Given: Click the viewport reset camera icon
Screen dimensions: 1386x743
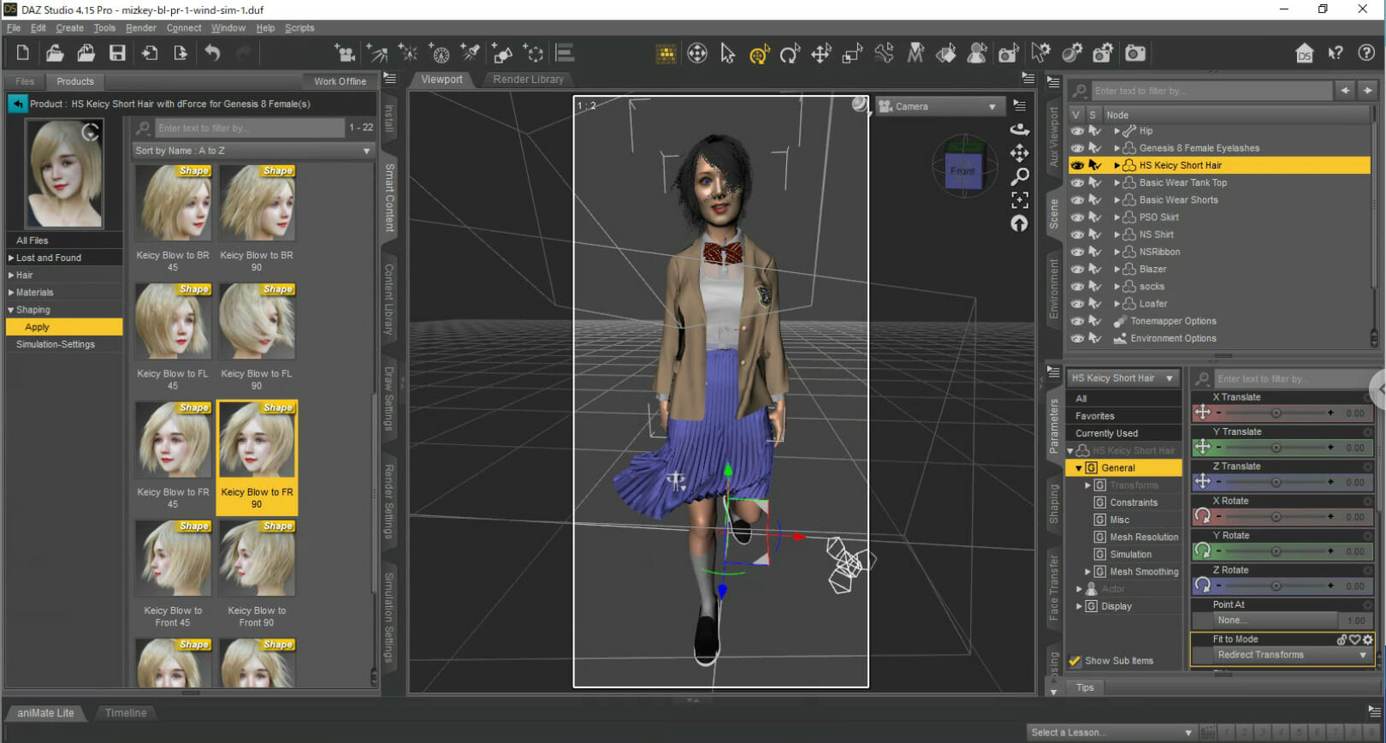Looking at the screenshot, I should tap(1019, 223).
